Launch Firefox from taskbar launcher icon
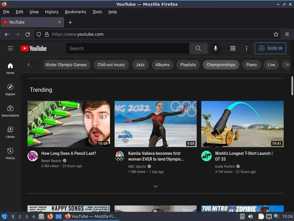Screen dimensions: 294x221 (x=50, y=216)
